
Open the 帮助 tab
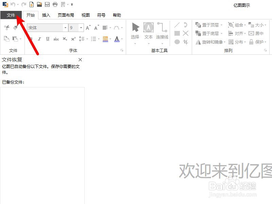(117, 15)
